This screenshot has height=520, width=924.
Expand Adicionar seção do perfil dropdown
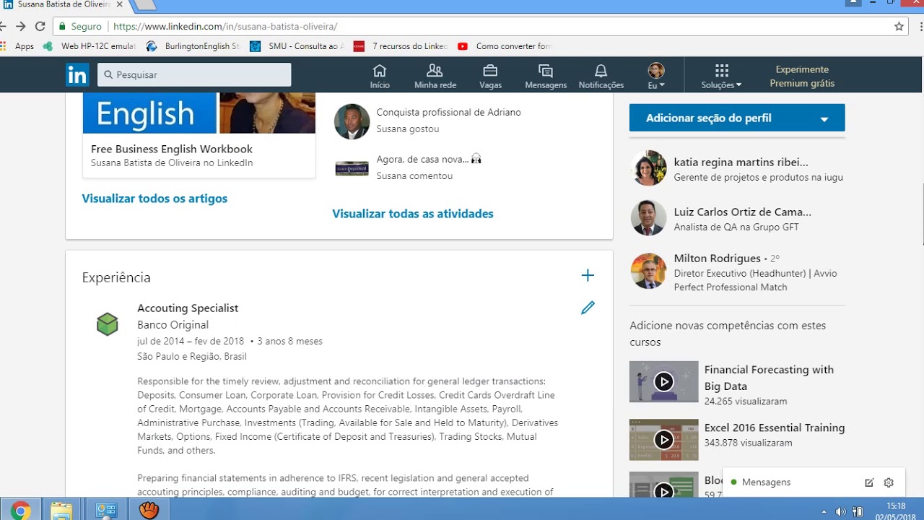tap(737, 118)
